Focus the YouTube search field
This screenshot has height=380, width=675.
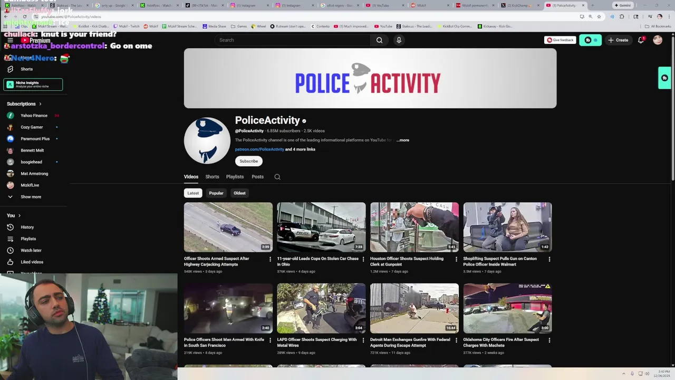click(293, 40)
